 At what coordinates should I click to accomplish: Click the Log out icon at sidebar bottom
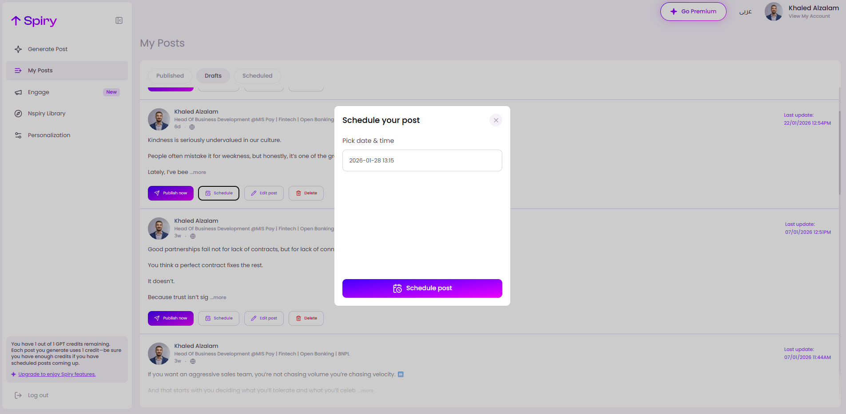(x=18, y=395)
